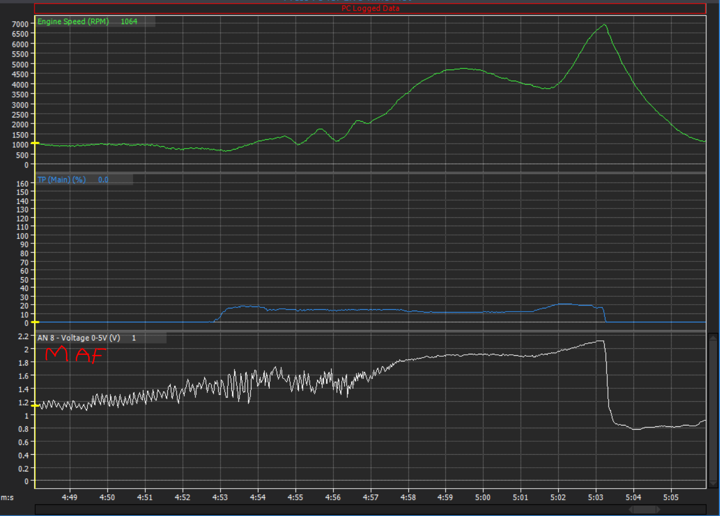Screen dimensions: 720x516
Task: Click the m:s time unit label
Action: point(7,497)
